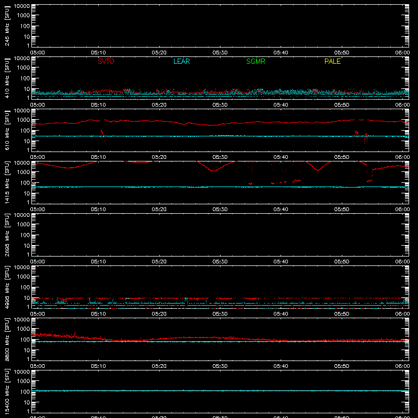Click the 1000 tick on 2695 MHz axis

24,225
